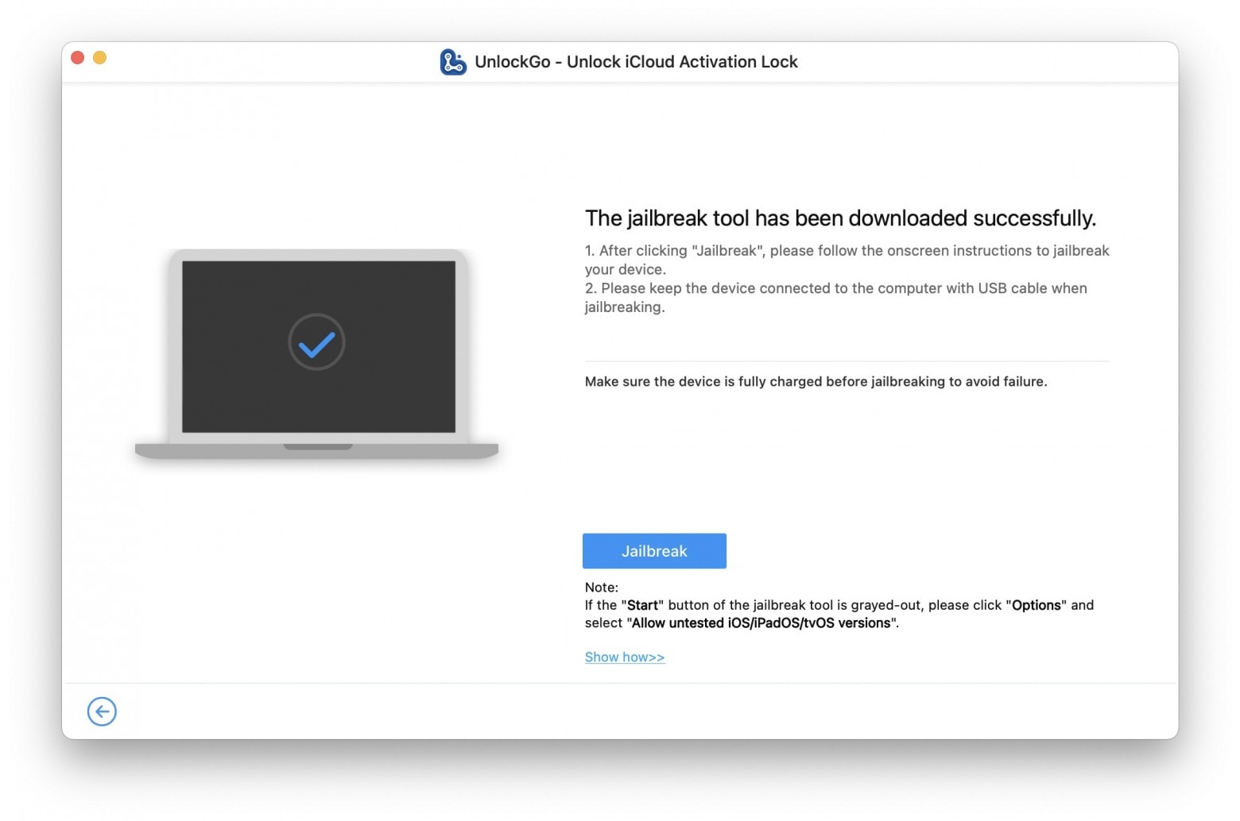The width and height of the screenshot is (1240, 821).
Task: Click the heading about jailbreak tool downloaded successfully
Action: [x=841, y=218]
